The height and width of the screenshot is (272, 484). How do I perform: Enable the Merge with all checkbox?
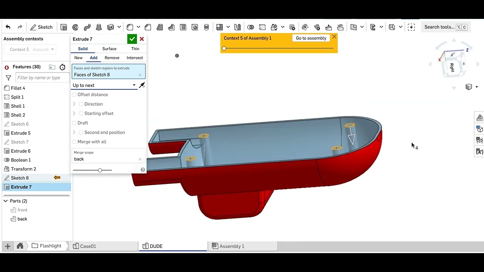74,142
